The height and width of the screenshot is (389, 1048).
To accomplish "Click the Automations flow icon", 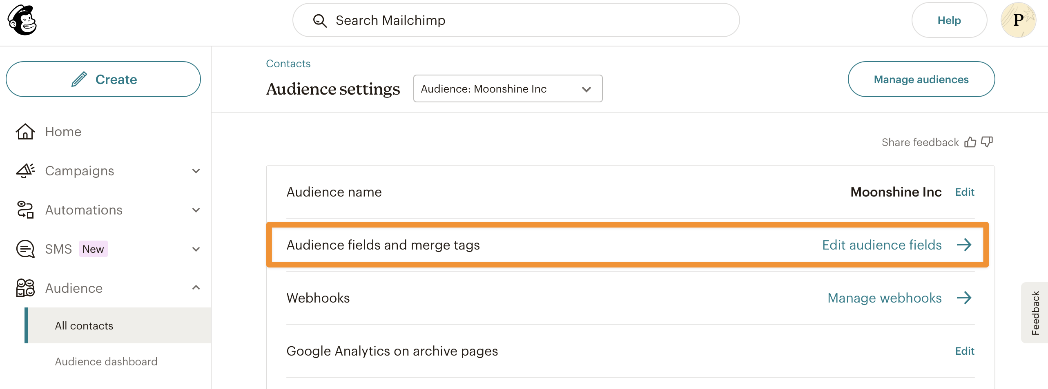I will pyautogui.click(x=25, y=210).
